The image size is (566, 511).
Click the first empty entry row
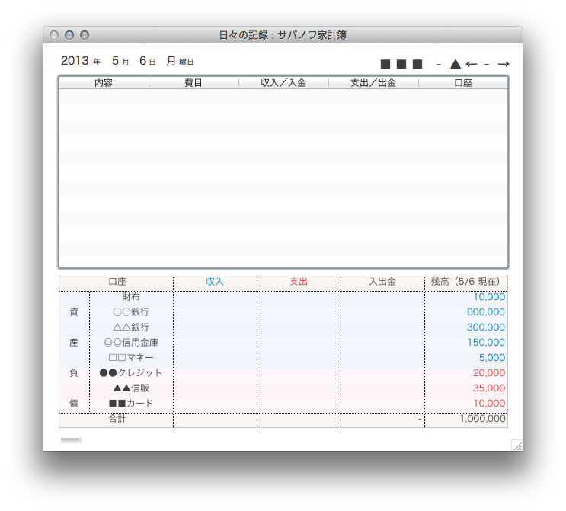click(283, 97)
